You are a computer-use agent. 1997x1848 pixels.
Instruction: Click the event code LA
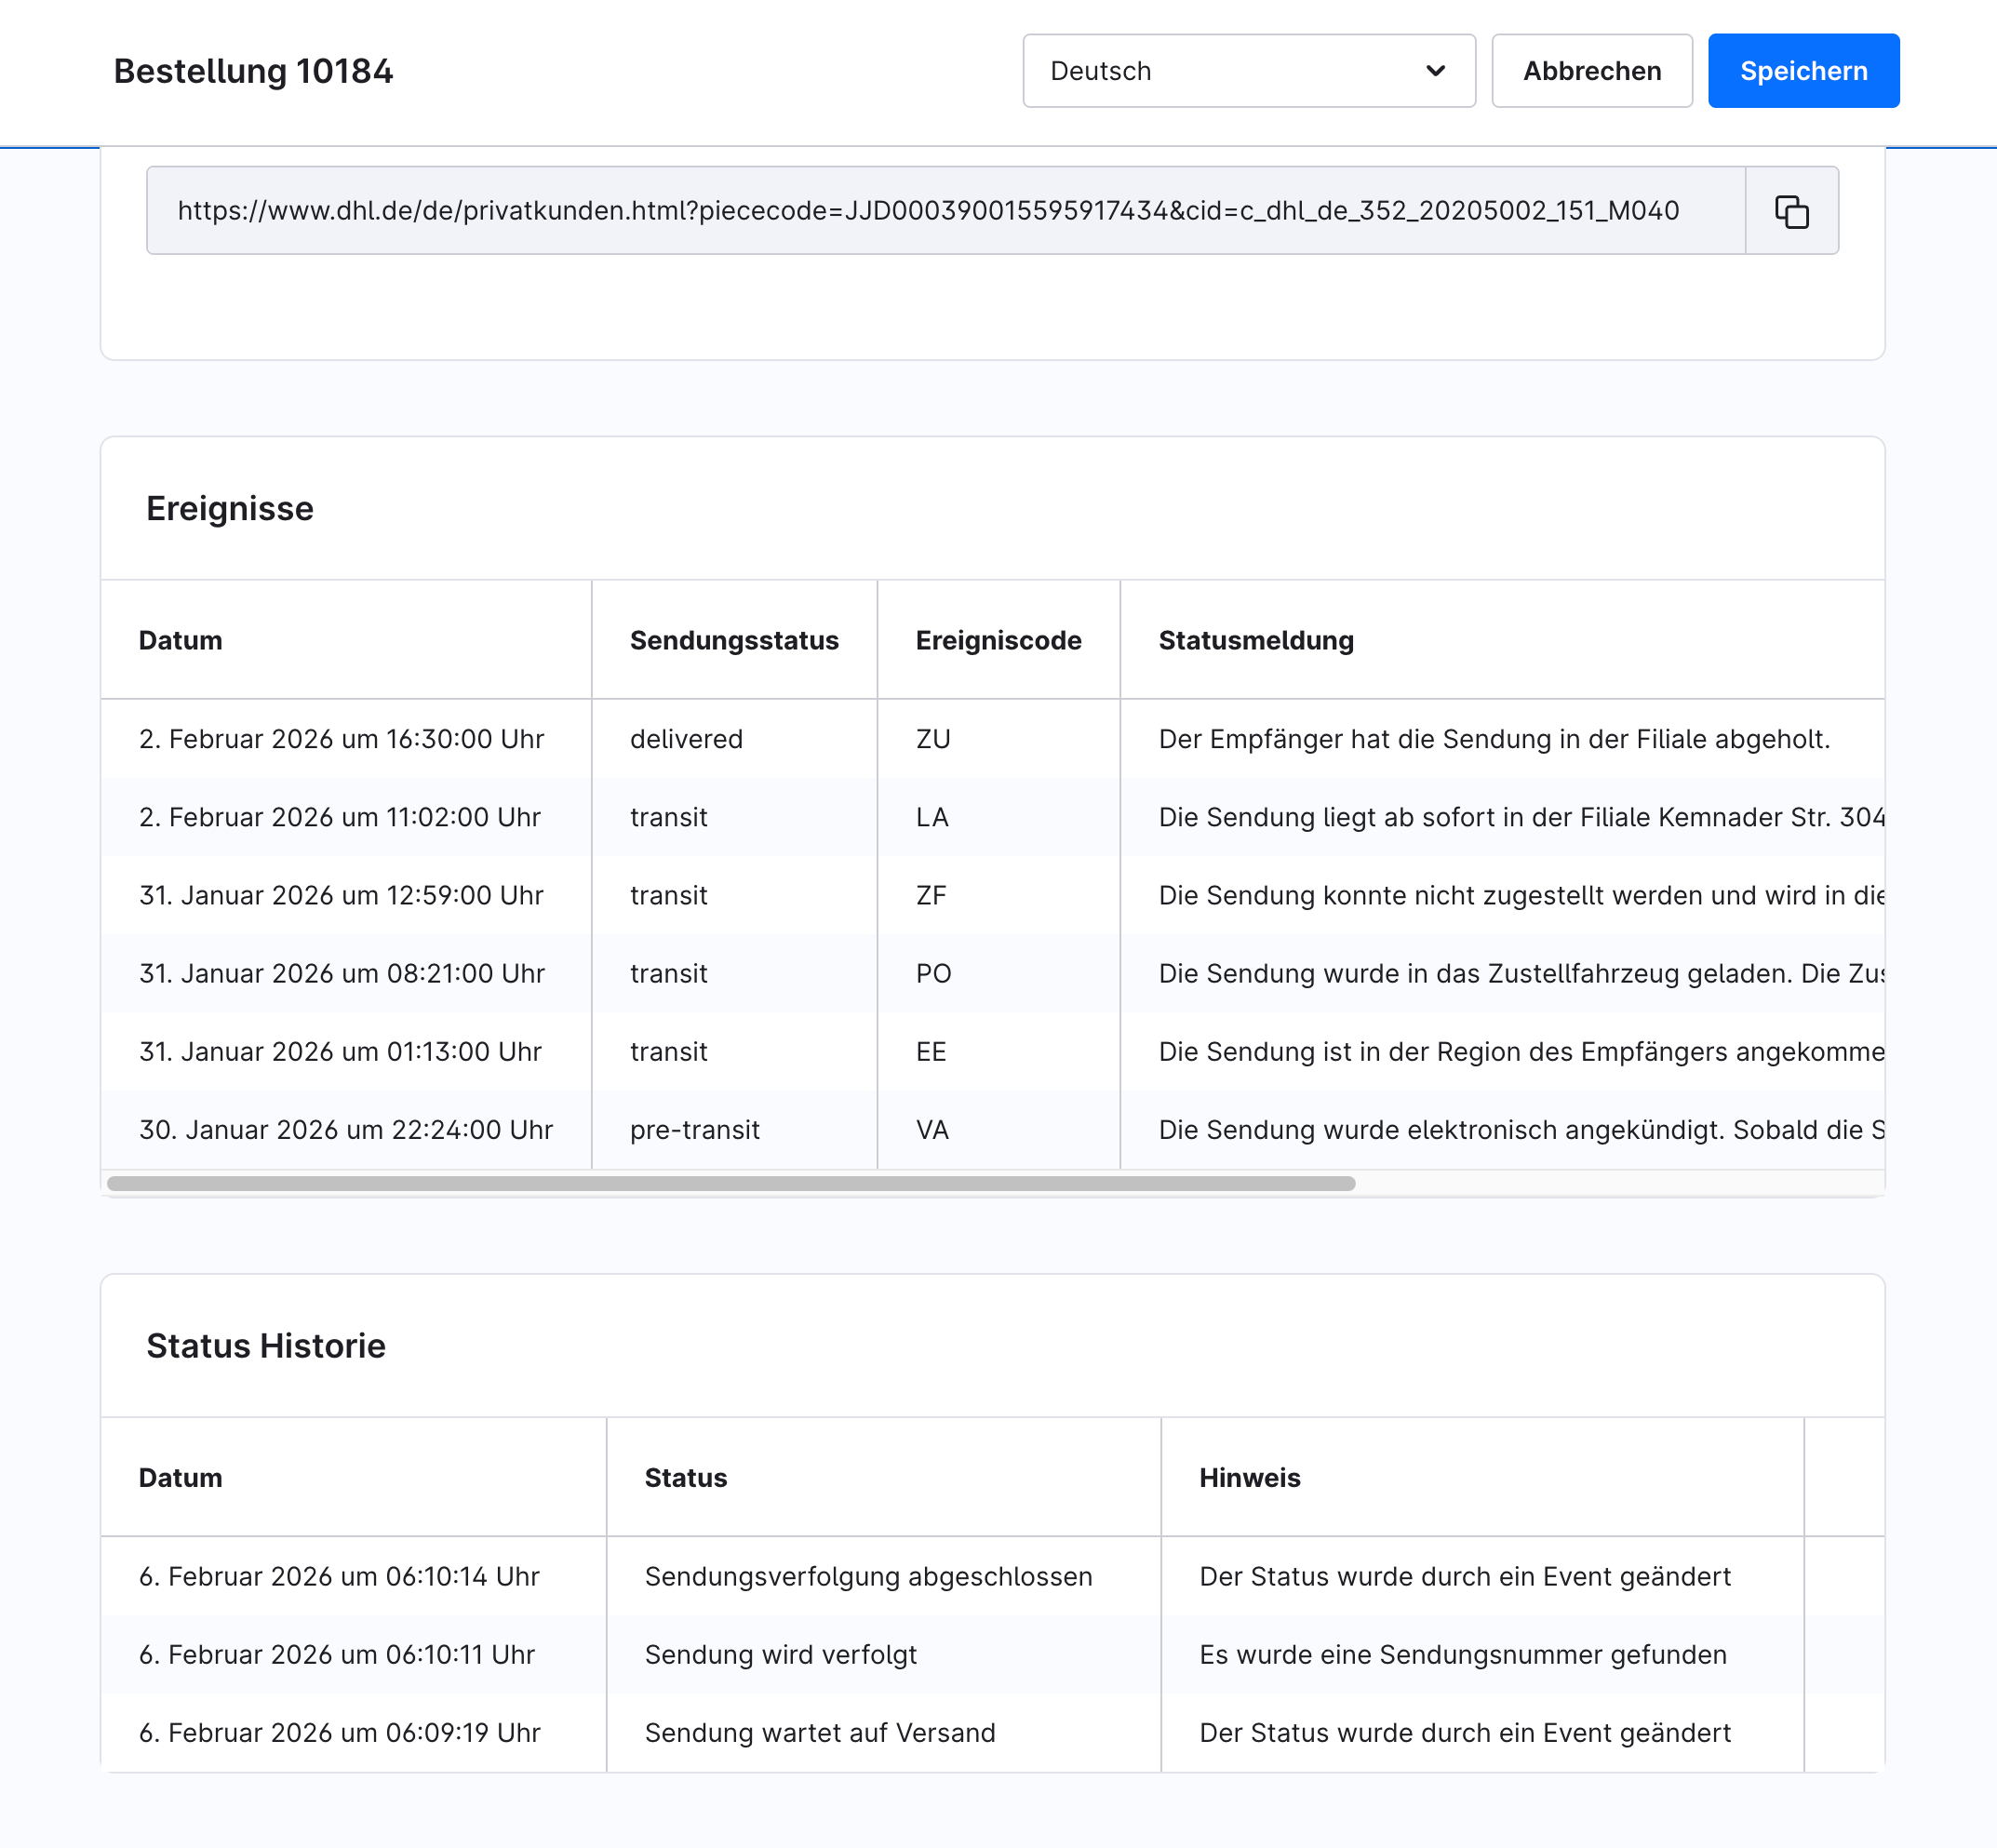(932, 817)
